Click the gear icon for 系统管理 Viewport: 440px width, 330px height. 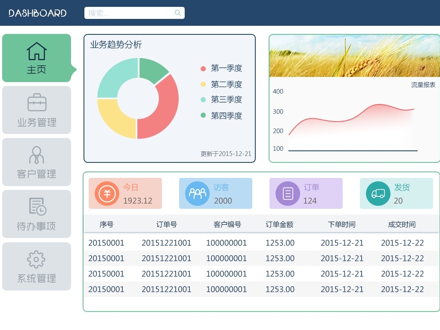click(36, 259)
